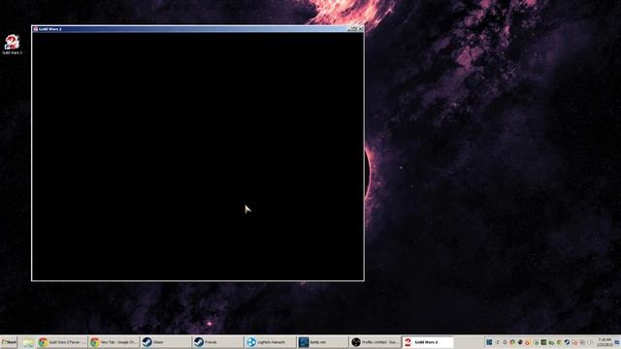The width and height of the screenshot is (621, 349).
Task: Open the Guild Wars 2 desktop shortcut
Action: coord(12,45)
